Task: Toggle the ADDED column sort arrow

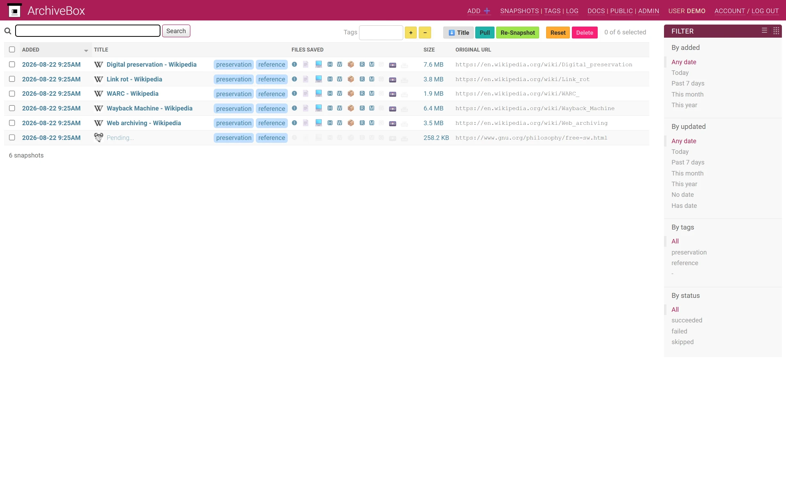Action: (86, 51)
